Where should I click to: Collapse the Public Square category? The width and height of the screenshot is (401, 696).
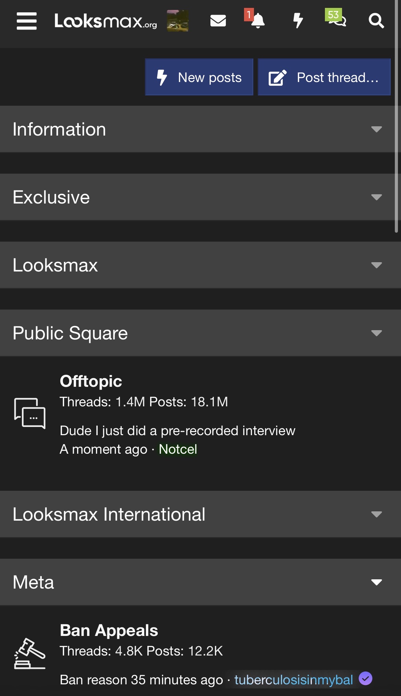coord(376,333)
